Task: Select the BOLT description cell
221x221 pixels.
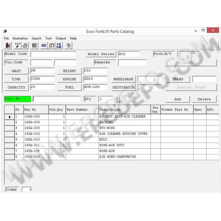Action: 125,140
